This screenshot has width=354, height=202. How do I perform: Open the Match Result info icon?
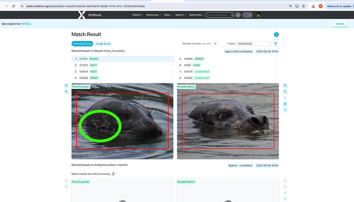coord(276,35)
